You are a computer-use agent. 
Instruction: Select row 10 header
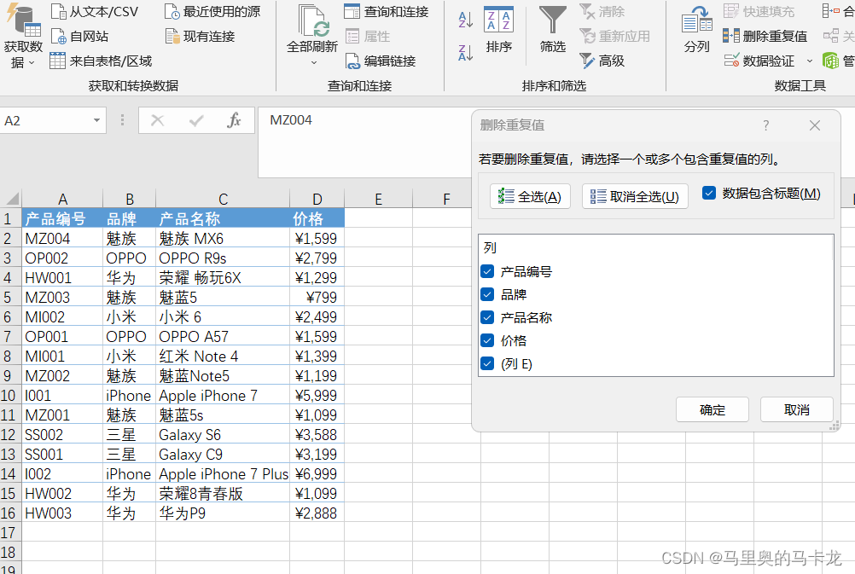click(10, 395)
